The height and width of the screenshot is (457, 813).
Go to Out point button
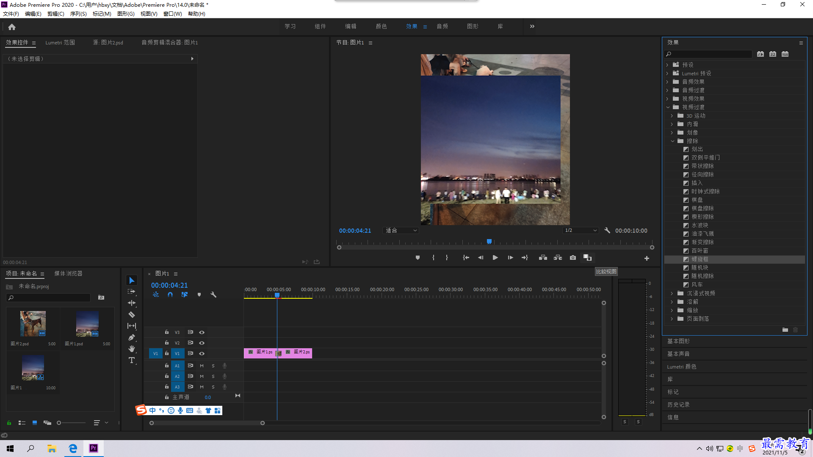pos(525,258)
